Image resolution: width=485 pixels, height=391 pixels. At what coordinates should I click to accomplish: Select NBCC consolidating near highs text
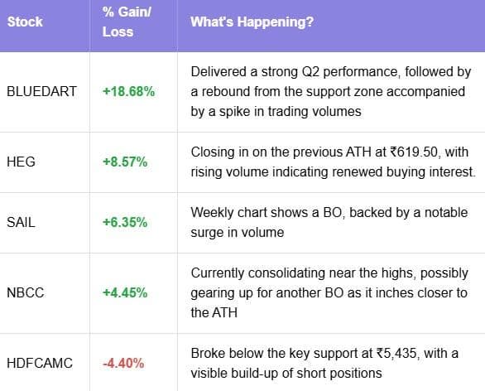tap(329, 293)
